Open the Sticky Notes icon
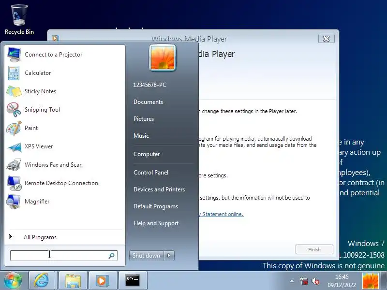The width and height of the screenshot is (387, 290). [14, 91]
